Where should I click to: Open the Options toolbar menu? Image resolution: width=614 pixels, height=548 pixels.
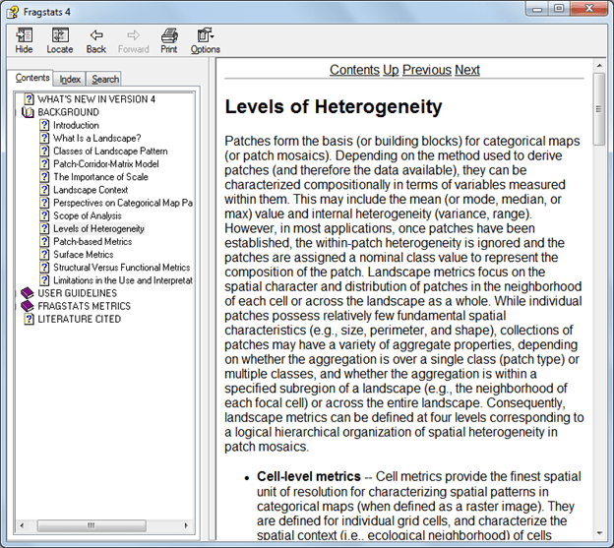coord(205,40)
